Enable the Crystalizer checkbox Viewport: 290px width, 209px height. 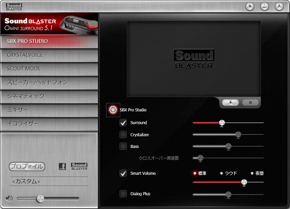[x=123, y=135]
